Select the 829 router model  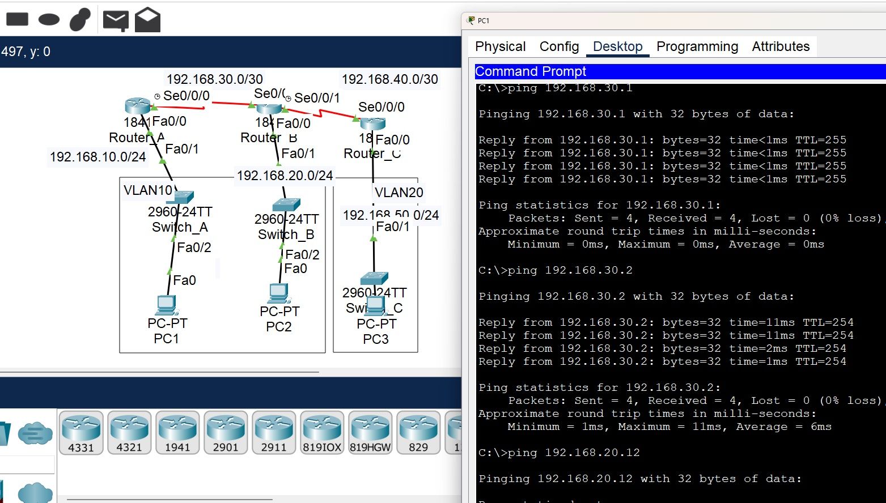[418, 432]
